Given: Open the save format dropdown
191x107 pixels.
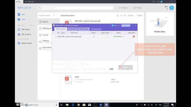Looking at the screenshot, I should pyautogui.click(x=74, y=64).
